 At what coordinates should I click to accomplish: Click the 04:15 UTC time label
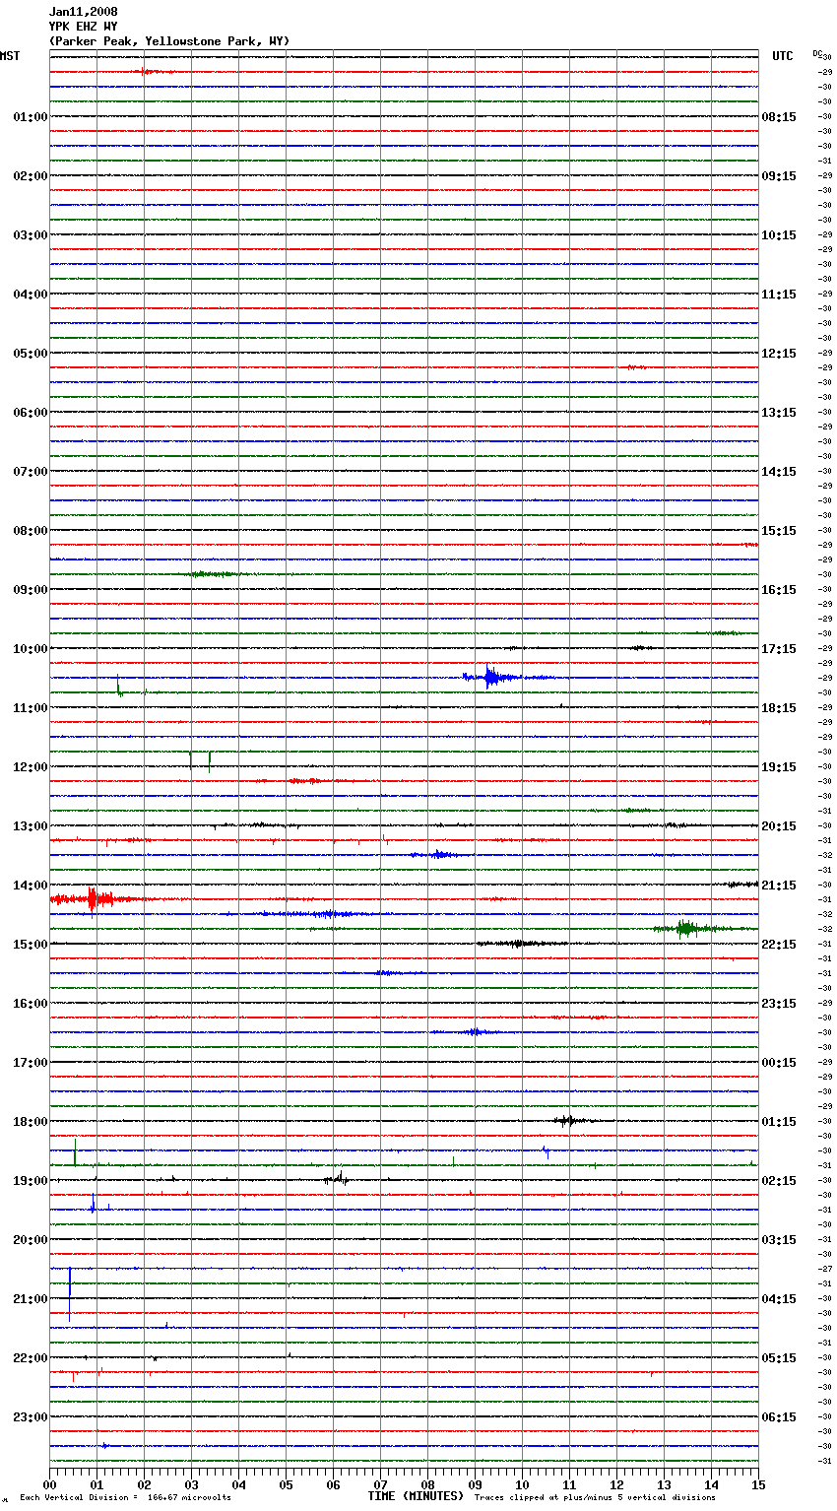[x=779, y=1299]
